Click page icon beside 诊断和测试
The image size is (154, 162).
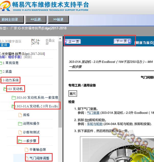tap(20, 132)
